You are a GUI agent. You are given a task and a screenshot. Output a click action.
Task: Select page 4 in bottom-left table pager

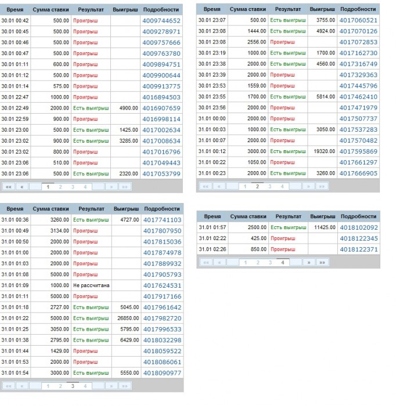85,386
